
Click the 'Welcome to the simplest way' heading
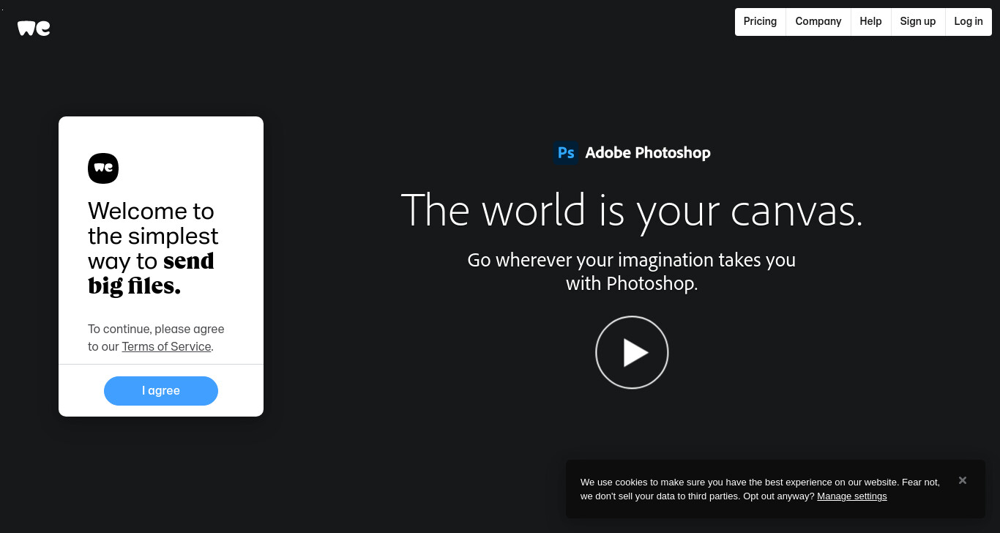click(152, 248)
